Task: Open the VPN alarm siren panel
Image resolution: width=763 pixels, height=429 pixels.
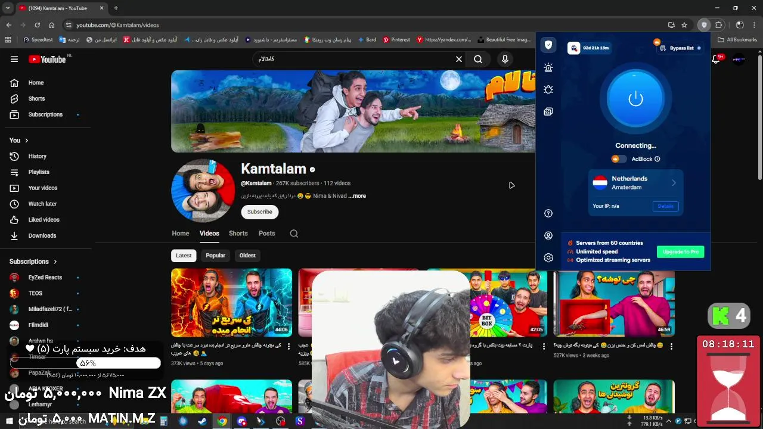Action: click(548, 68)
